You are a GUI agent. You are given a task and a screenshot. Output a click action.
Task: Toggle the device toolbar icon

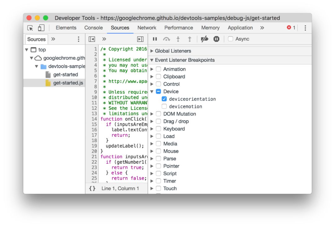point(41,28)
